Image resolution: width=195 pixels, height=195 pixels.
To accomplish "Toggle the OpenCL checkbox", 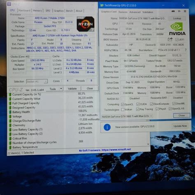I will point(123,104).
